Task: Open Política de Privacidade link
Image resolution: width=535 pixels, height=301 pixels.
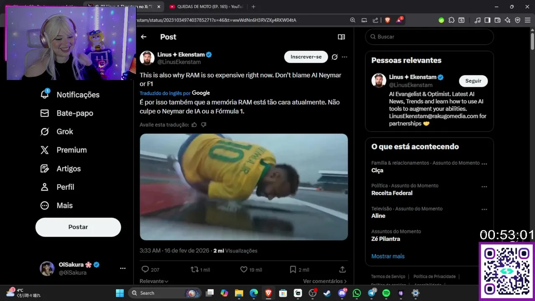Action: [x=434, y=276]
